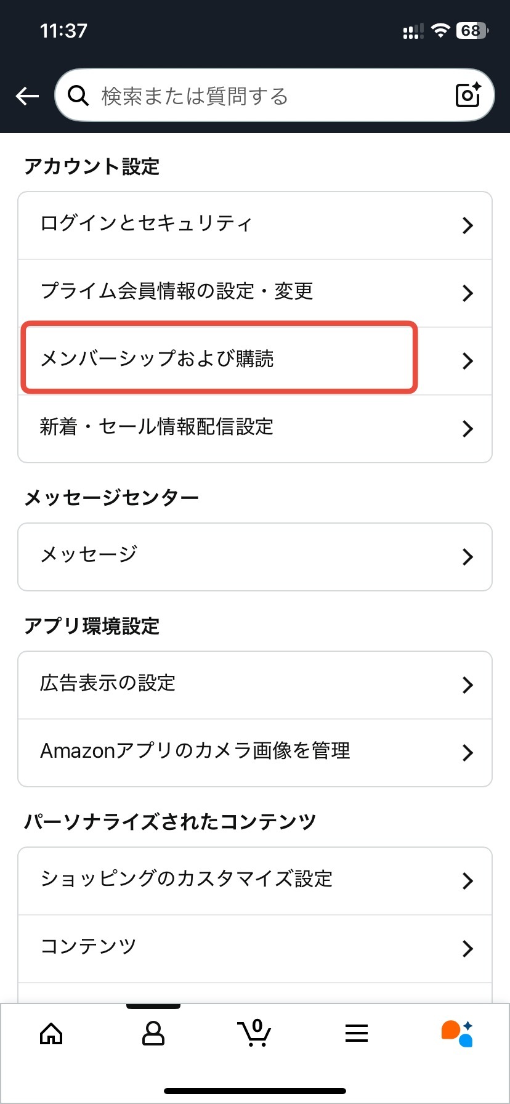Open camera lens search icon
The height and width of the screenshot is (1104, 510).
[x=467, y=95]
